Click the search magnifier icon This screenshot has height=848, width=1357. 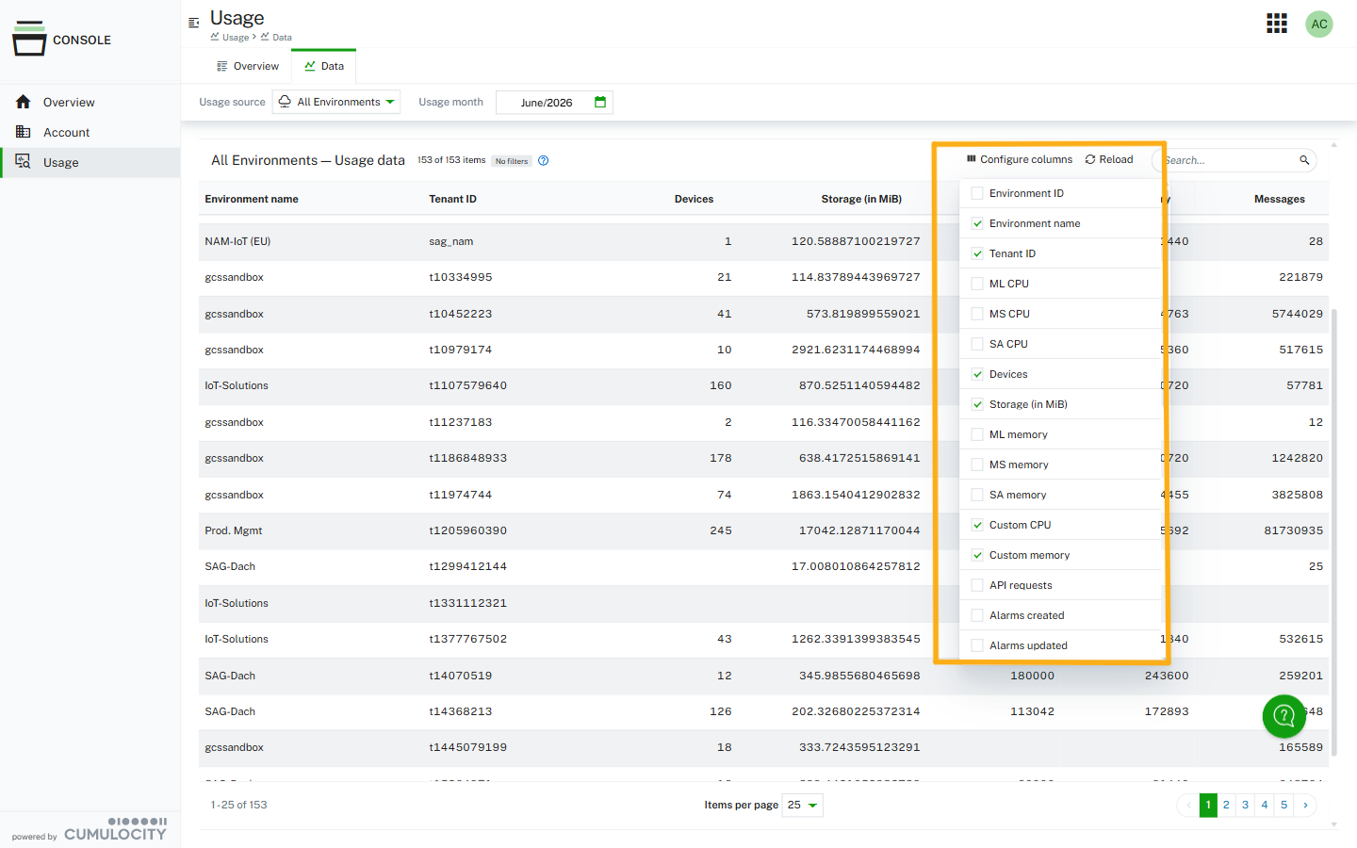(x=1304, y=160)
